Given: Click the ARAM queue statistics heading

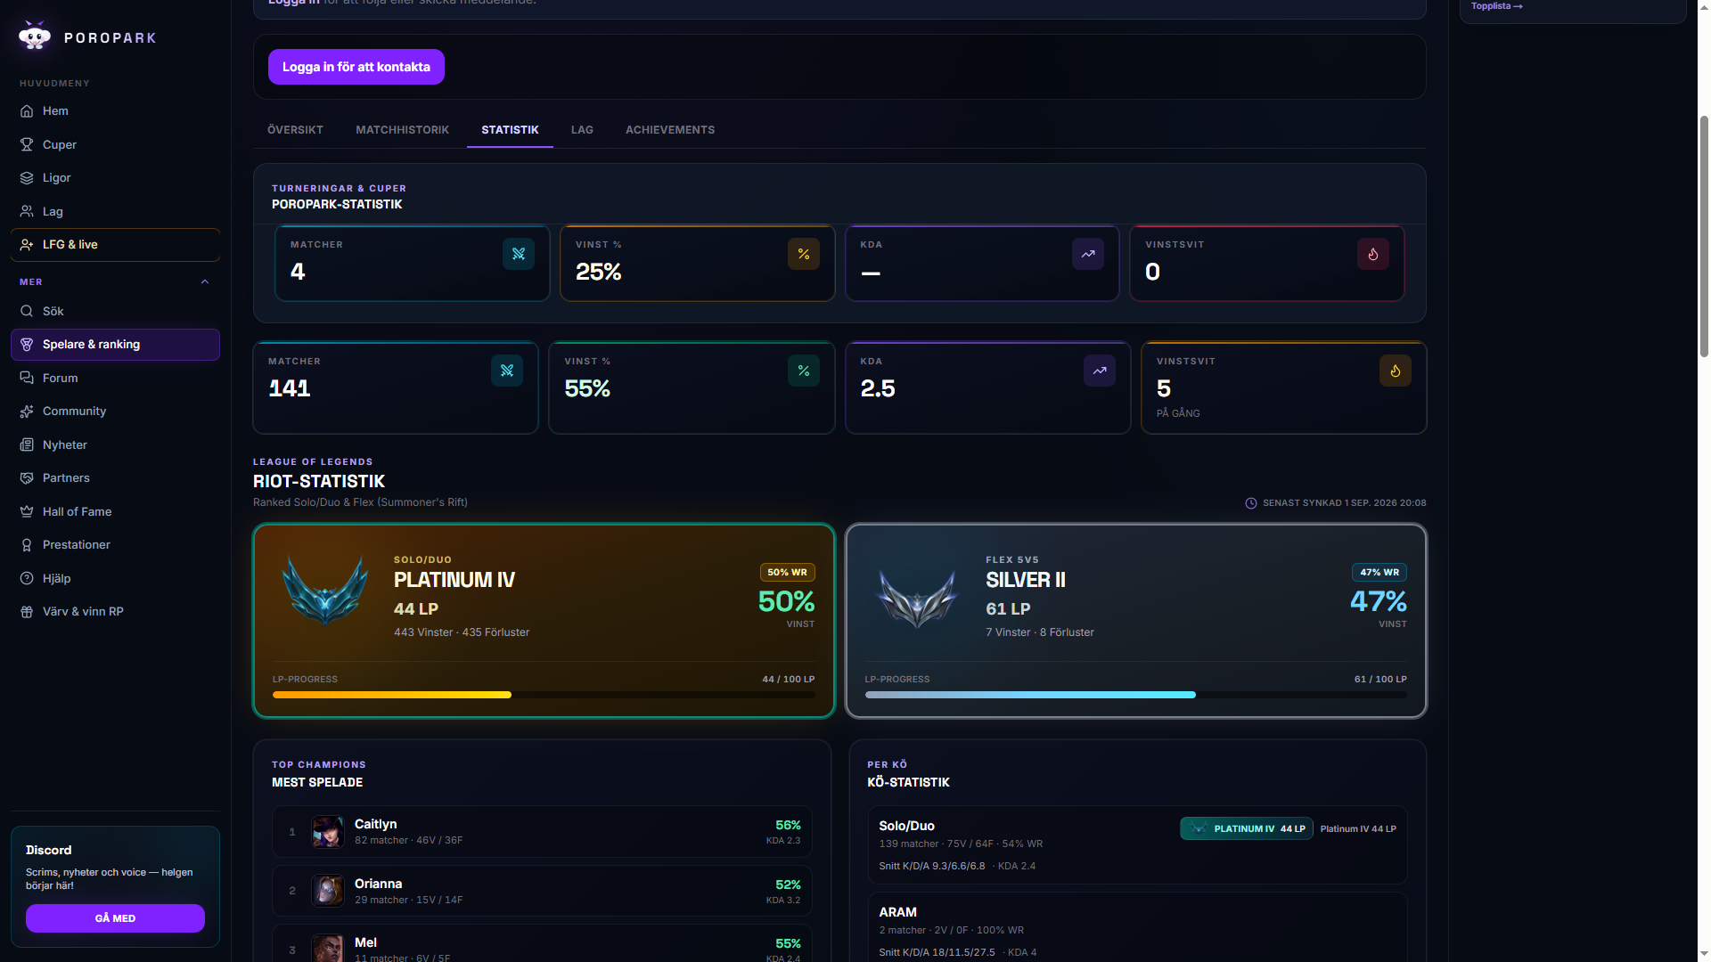Looking at the screenshot, I should (897, 913).
